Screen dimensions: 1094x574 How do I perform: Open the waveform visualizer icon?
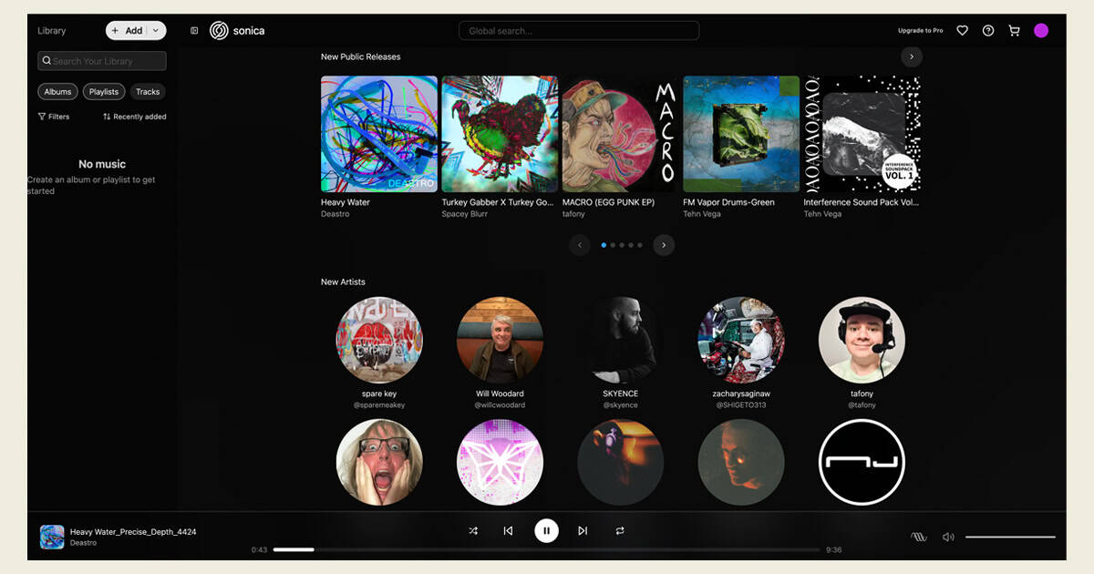click(x=919, y=537)
